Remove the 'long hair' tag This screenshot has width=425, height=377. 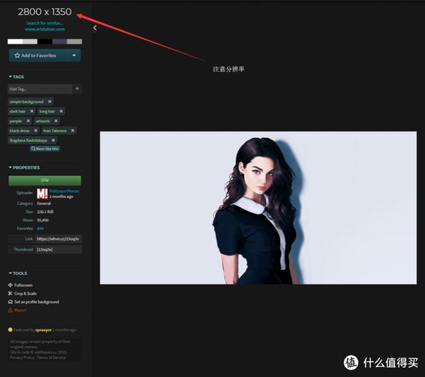pyautogui.click(x=61, y=111)
